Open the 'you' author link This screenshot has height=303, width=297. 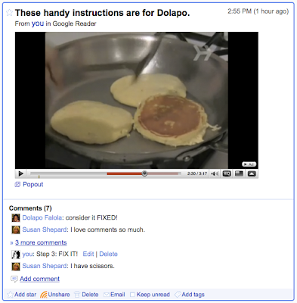pos(38,23)
